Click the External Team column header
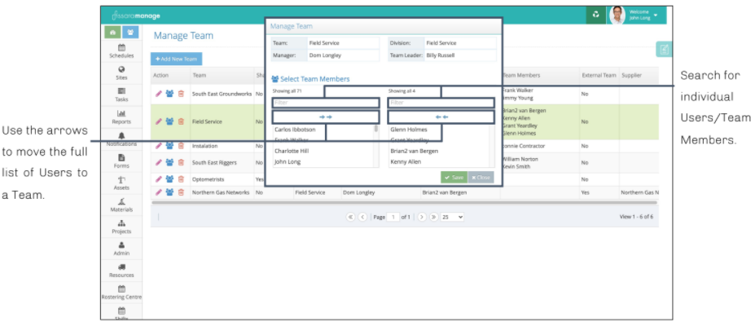Viewport: 755px width, 326px height. coord(599,76)
